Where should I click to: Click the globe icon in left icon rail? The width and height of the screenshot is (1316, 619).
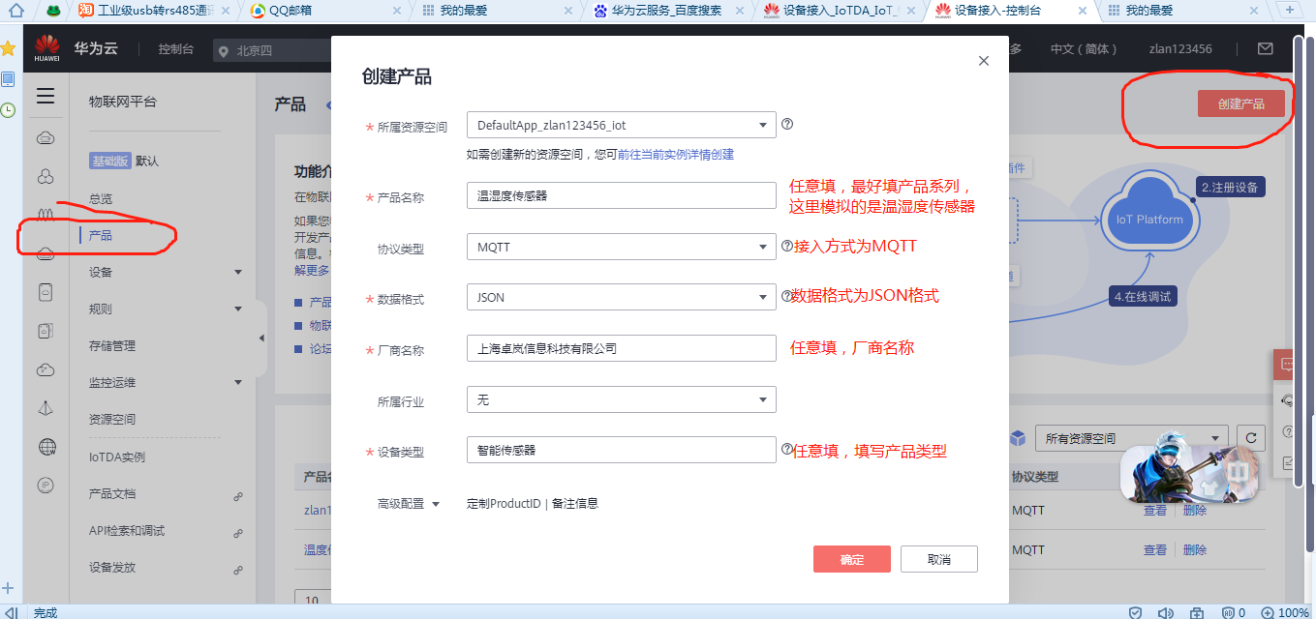[x=46, y=447]
